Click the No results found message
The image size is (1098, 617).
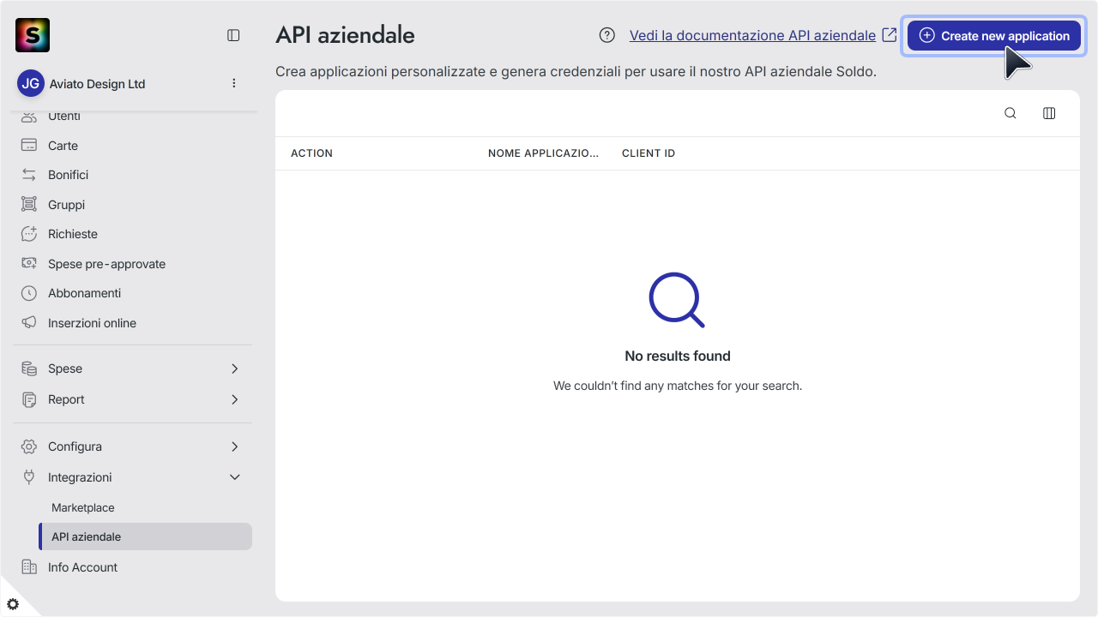[x=678, y=356]
